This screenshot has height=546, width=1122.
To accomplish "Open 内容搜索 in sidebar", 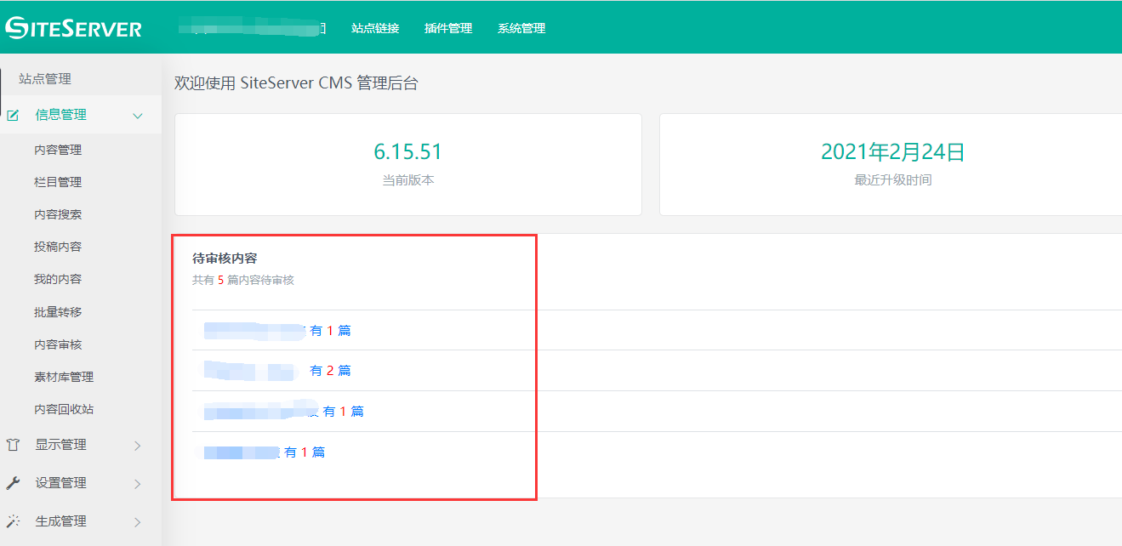I will pyautogui.click(x=58, y=214).
